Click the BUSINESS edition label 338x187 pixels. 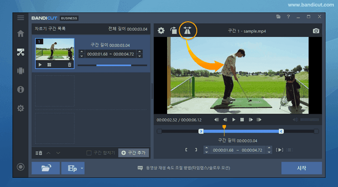pos(69,18)
